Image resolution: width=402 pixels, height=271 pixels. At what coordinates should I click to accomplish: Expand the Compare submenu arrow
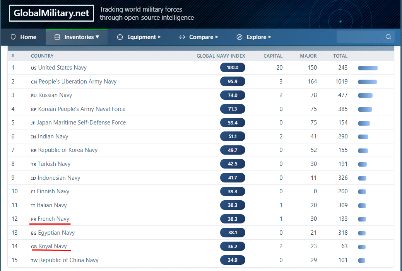217,37
